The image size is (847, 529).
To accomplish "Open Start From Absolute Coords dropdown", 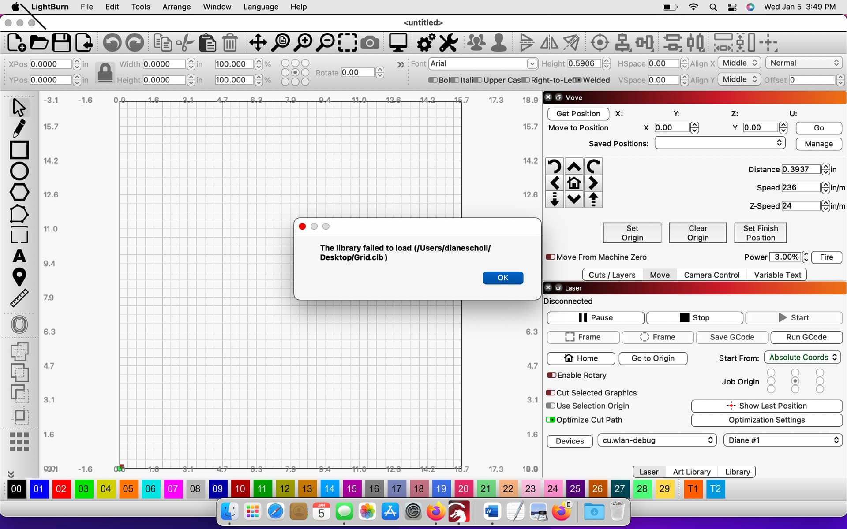I will click(802, 358).
